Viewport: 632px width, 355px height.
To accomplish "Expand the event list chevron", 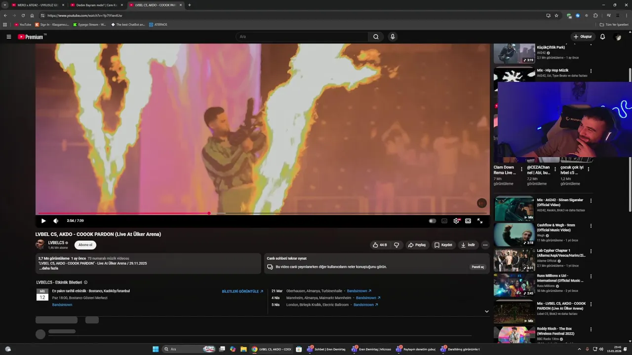I will (x=486, y=312).
